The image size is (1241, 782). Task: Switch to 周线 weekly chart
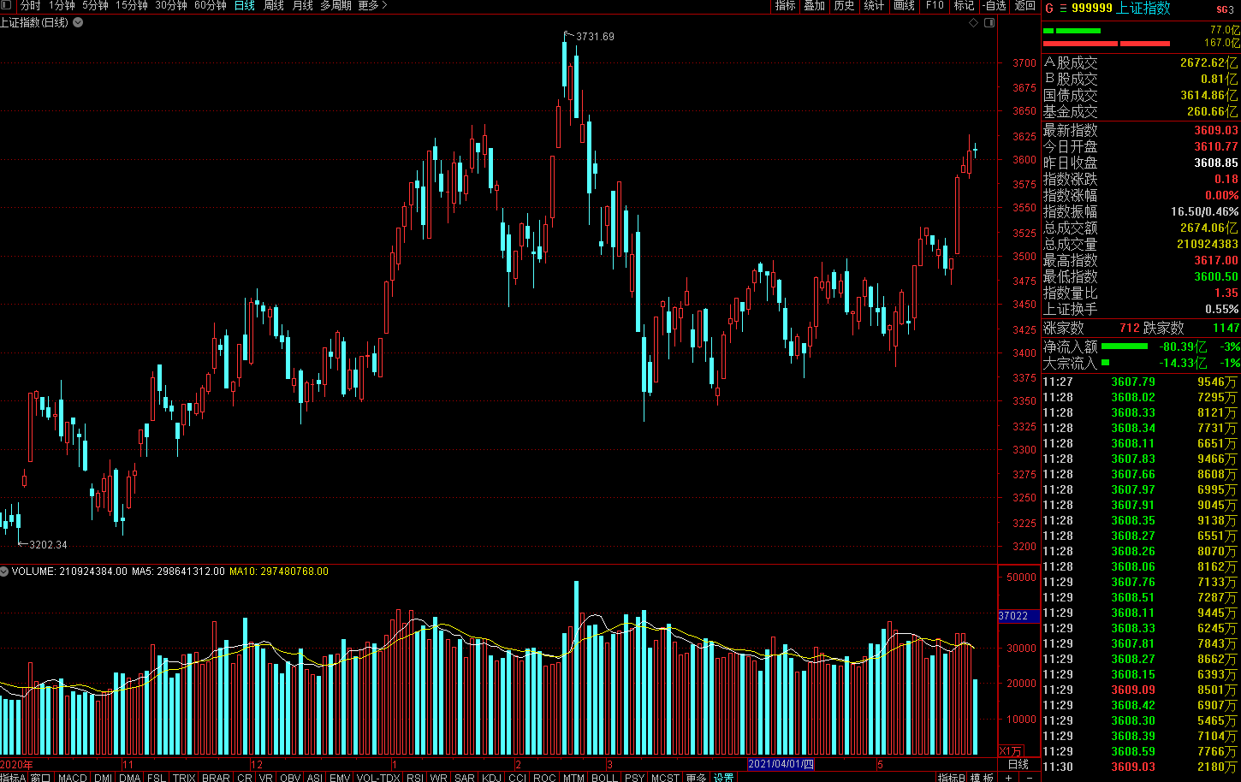[x=274, y=6]
